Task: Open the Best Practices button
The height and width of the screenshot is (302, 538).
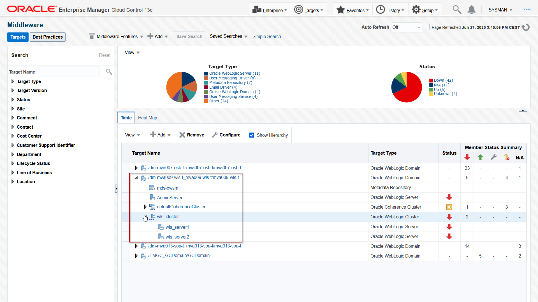Action: 48,37
